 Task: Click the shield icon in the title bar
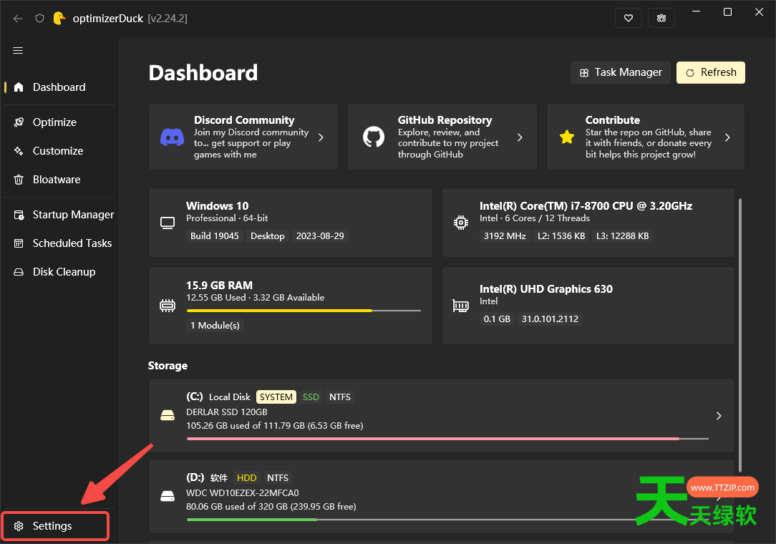tap(39, 19)
